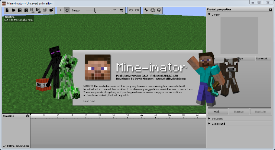The image size is (275, 150).
Task: Move the timeline marker to frame 50
Action: (169, 116)
